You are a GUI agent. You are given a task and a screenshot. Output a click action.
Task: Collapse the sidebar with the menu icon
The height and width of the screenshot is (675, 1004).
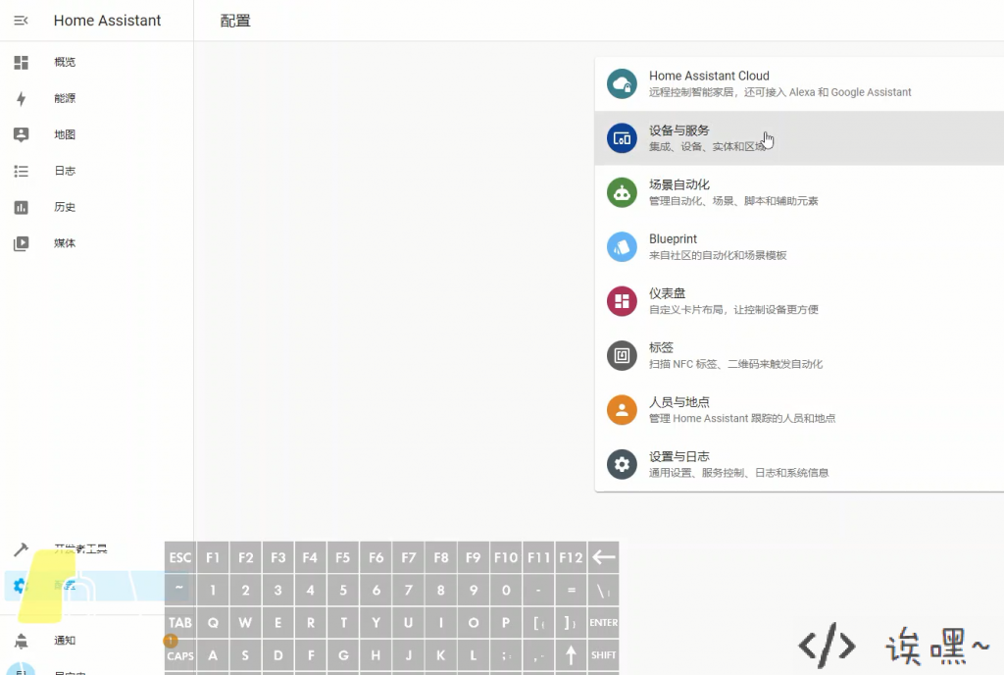(22, 21)
